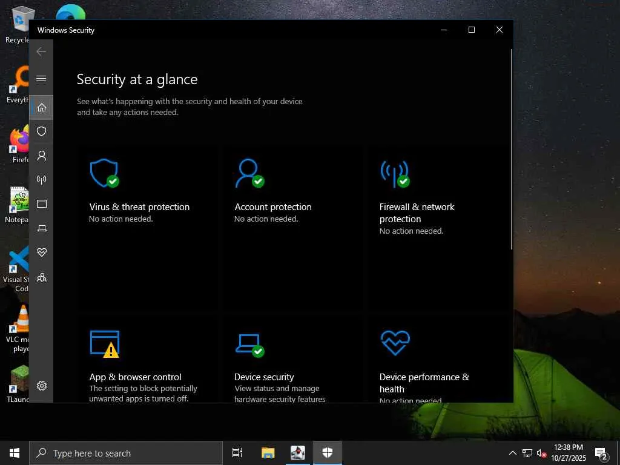Click 'The setting to block potentially' status text

click(143, 388)
